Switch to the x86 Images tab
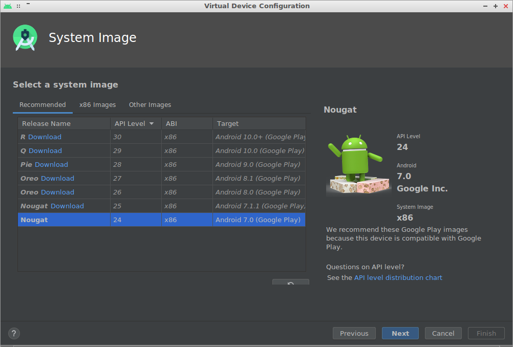Screen dimensions: 513x347 click(x=97, y=104)
